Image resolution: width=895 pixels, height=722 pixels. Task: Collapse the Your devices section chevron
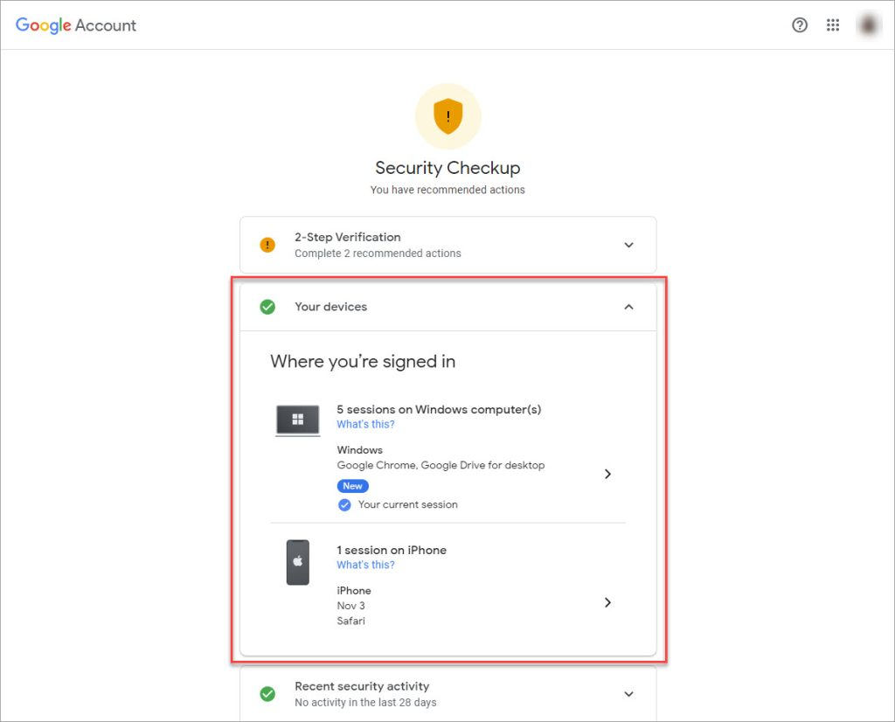click(628, 307)
